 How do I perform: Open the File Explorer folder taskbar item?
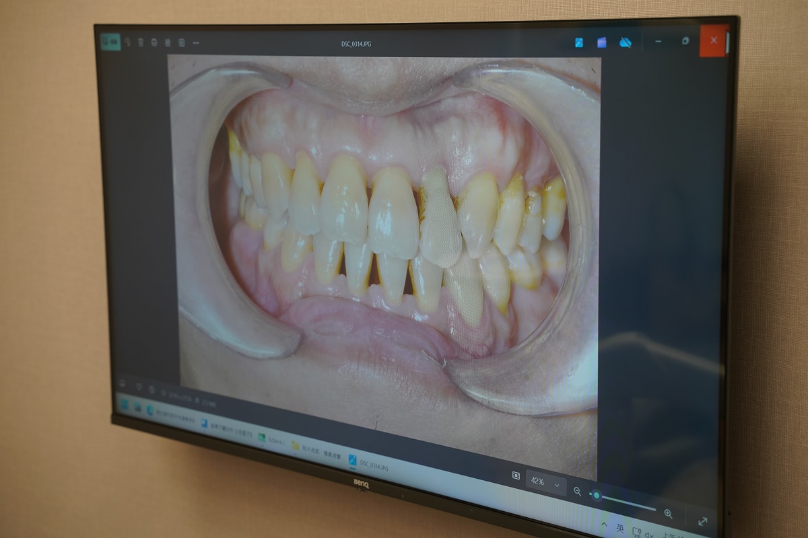pos(317,451)
